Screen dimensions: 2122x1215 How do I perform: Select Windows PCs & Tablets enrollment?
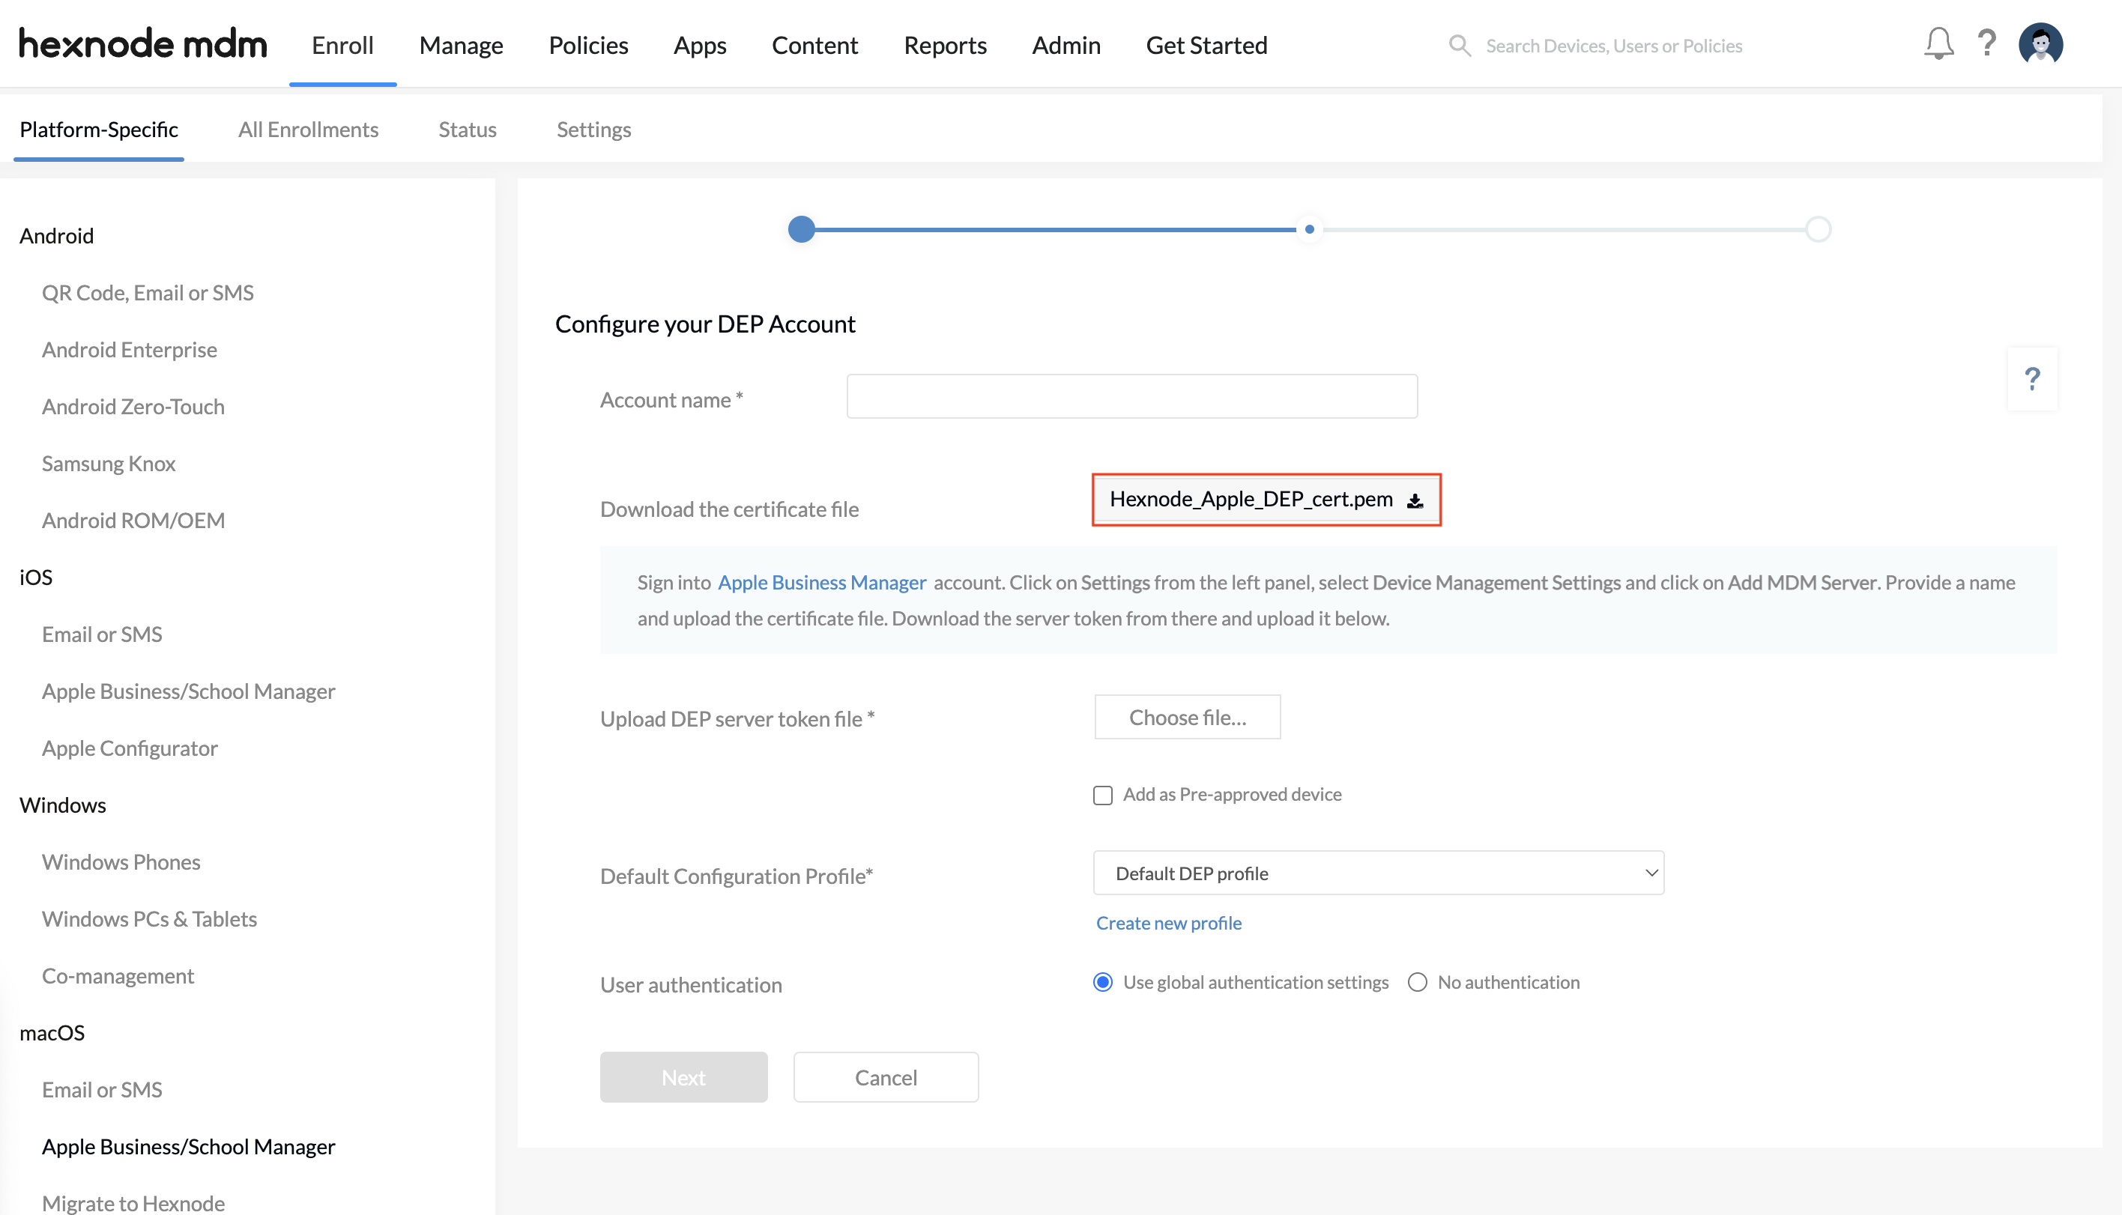click(x=149, y=919)
